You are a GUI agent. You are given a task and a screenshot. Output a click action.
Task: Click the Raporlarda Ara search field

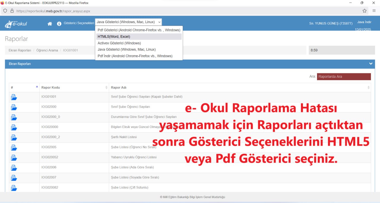[343, 77]
